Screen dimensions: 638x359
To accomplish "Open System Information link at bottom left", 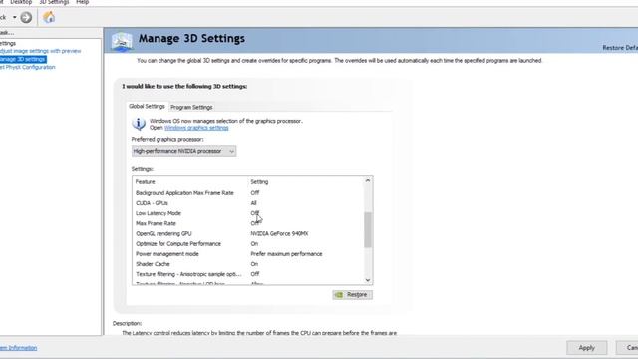I will (18, 348).
